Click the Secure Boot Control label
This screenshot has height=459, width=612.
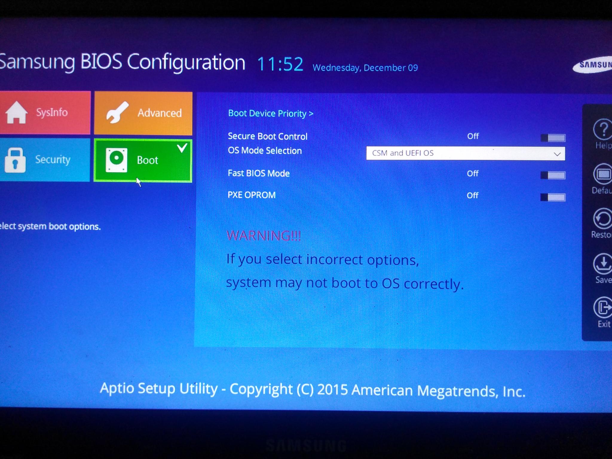[x=267, y=136]
